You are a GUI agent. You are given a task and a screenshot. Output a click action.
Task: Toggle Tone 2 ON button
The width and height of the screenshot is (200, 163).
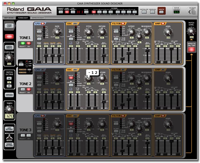29,89
